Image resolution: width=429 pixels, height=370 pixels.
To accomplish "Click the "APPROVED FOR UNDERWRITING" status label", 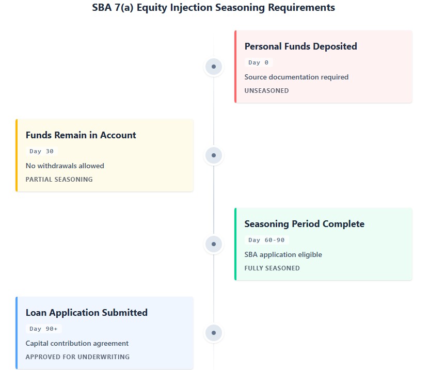I will (x=77, y=357).
